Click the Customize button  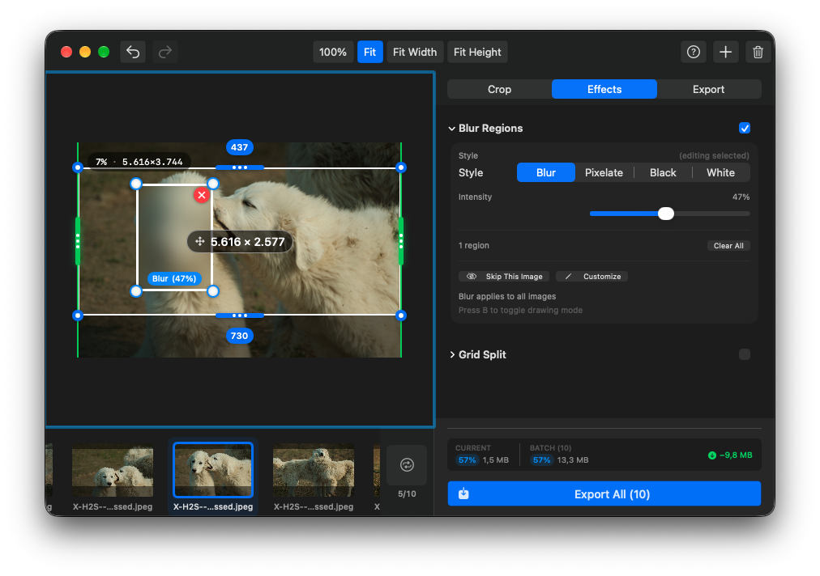pos(592,276)
